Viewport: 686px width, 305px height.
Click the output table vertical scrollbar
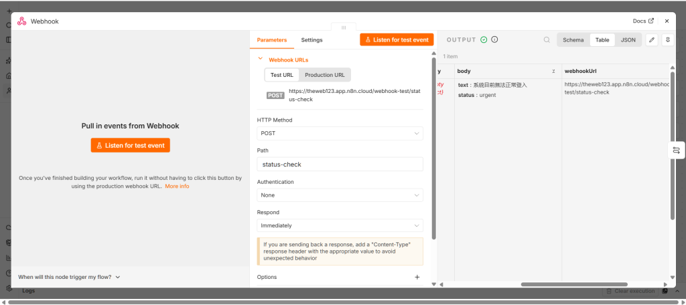(x=673, y=146)
